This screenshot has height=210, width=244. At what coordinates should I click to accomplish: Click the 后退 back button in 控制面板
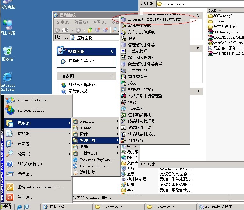(62, 30)
